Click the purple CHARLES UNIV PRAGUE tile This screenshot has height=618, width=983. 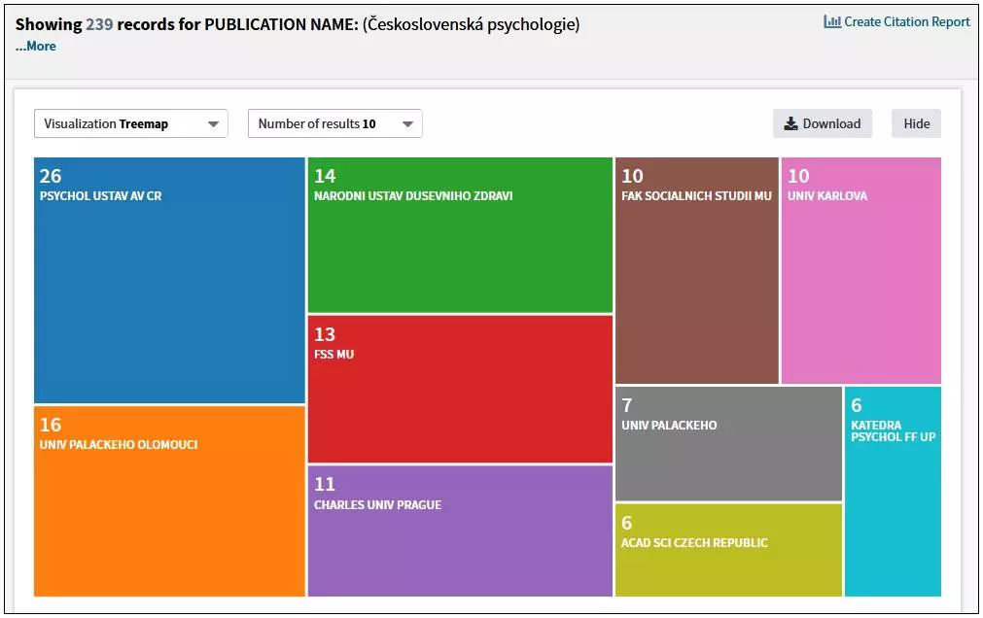coord(460,531)
